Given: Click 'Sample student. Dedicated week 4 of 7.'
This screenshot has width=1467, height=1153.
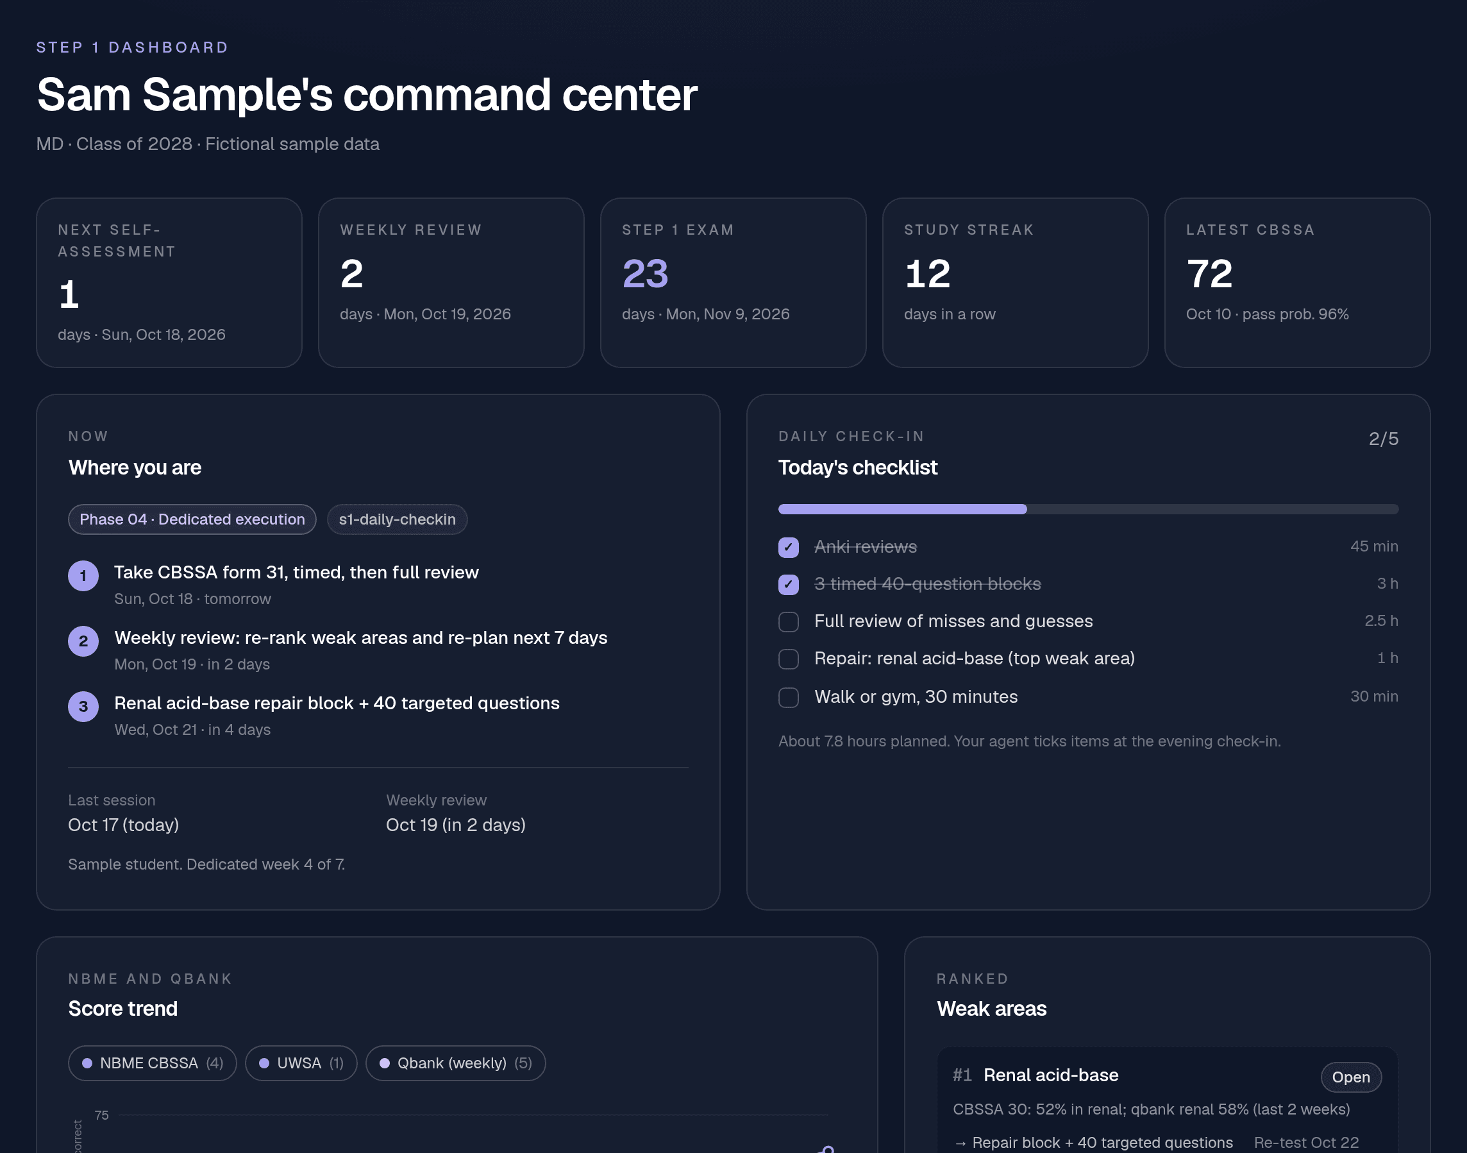Looking at the screenshot, I should (x=206, y=864).
